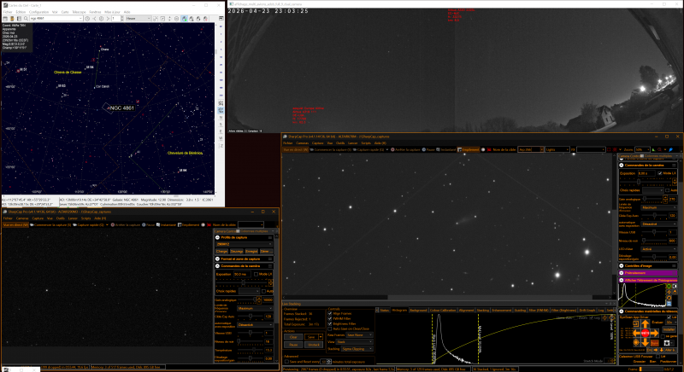Image resolution: width=684 pixels, height=372 pixels.
Task: Toggle the FWHM Filter checkbox
Action: click(x=330, y=318)
